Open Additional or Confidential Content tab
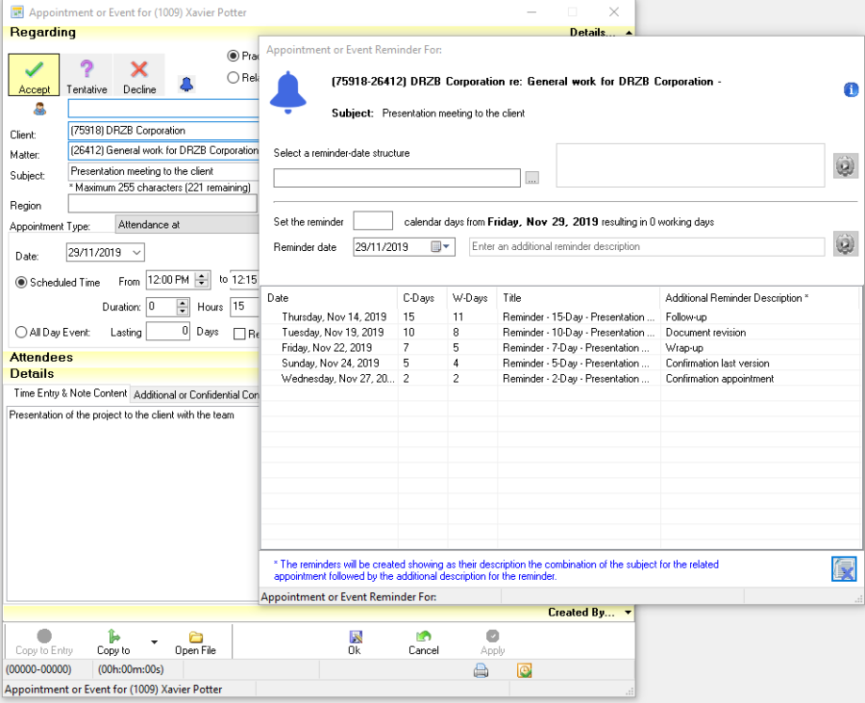Image resolution: width=865 pixels, height=703 pixels. (x=196, y=395)
